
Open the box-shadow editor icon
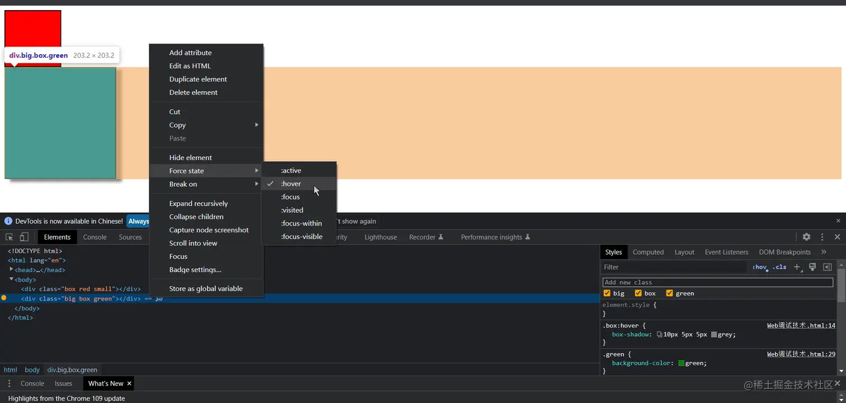(x=660, y=335)
